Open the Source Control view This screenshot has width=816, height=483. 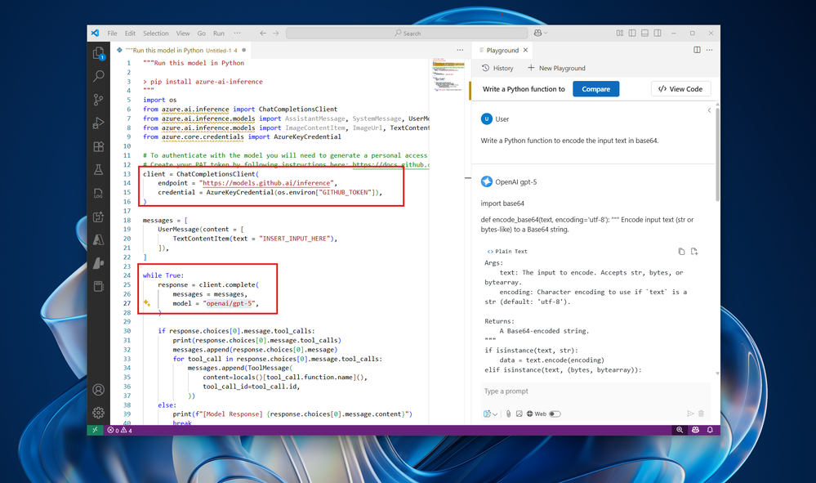pyautogui.click(x=98, y=100)
